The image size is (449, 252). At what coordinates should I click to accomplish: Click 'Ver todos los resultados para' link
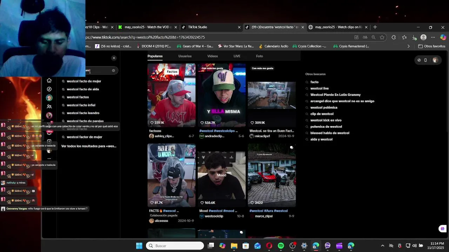89,146
